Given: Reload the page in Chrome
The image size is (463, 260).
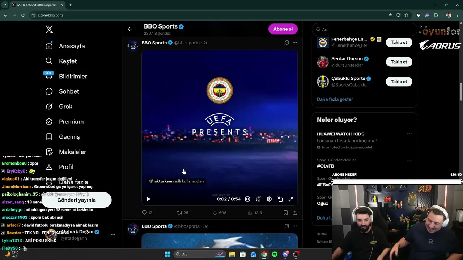Looking at the screenshot, I should tap(23, 15).
